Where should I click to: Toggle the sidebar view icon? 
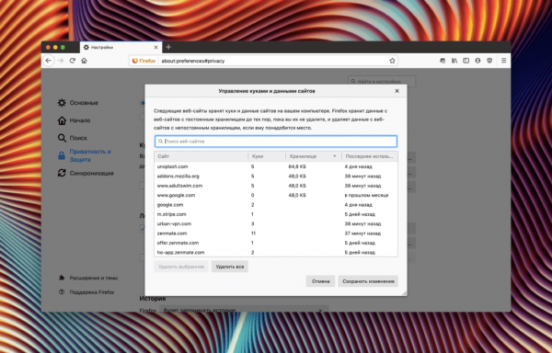[466, 61]
